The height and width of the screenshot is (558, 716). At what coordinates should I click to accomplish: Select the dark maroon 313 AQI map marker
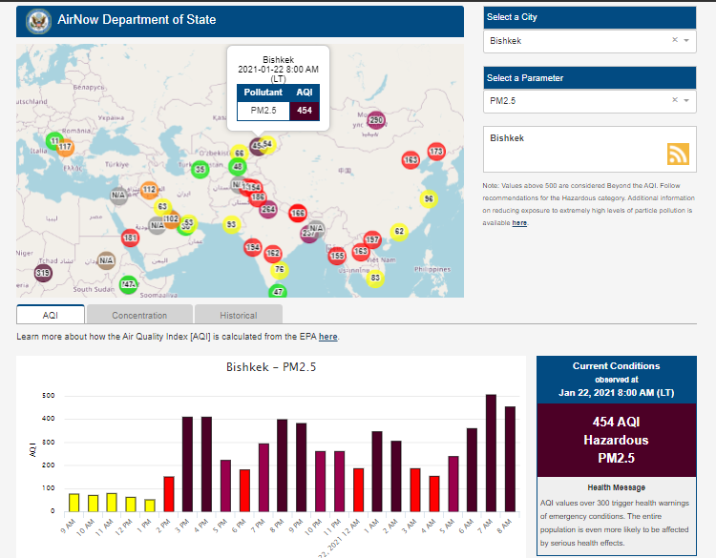pyautogui.click(x=43, y=273)
